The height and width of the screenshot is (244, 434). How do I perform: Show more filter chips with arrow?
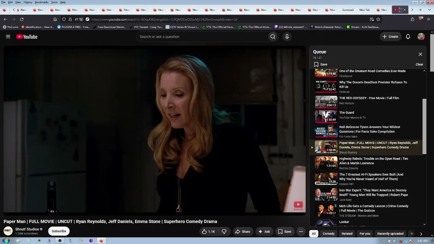tap(421, 233)
